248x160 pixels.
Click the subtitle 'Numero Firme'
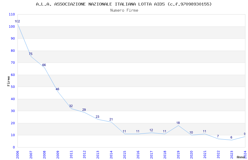tap(124, 10)
